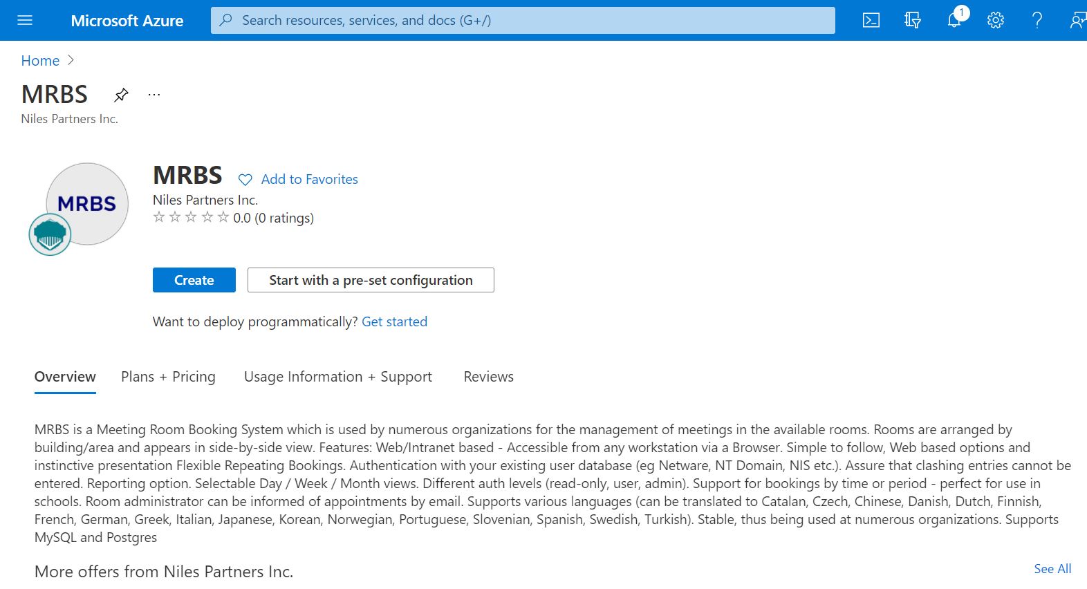Open the MRBS more options ellipsis
The height and width of the screenshot is (589, 1087).
(x=154, y=95)
